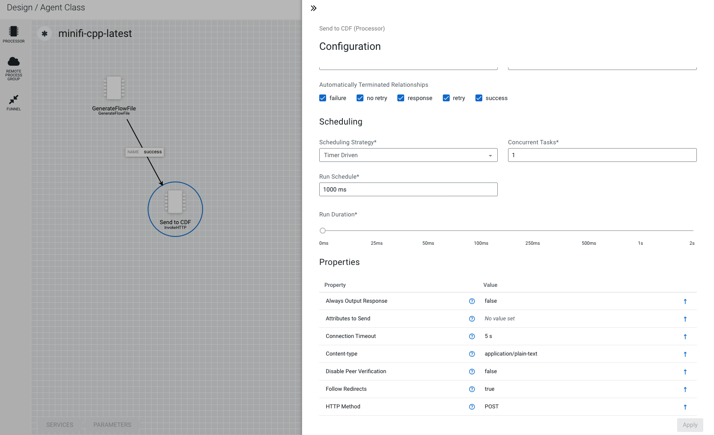Click the Apply button
Screen dimensions: 714x435
coord(690,425)
